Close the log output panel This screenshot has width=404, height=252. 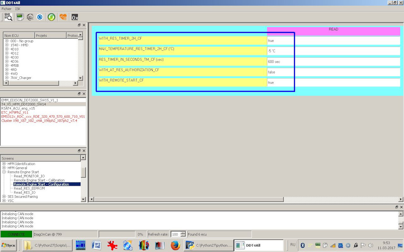click(x=401, y=207)
